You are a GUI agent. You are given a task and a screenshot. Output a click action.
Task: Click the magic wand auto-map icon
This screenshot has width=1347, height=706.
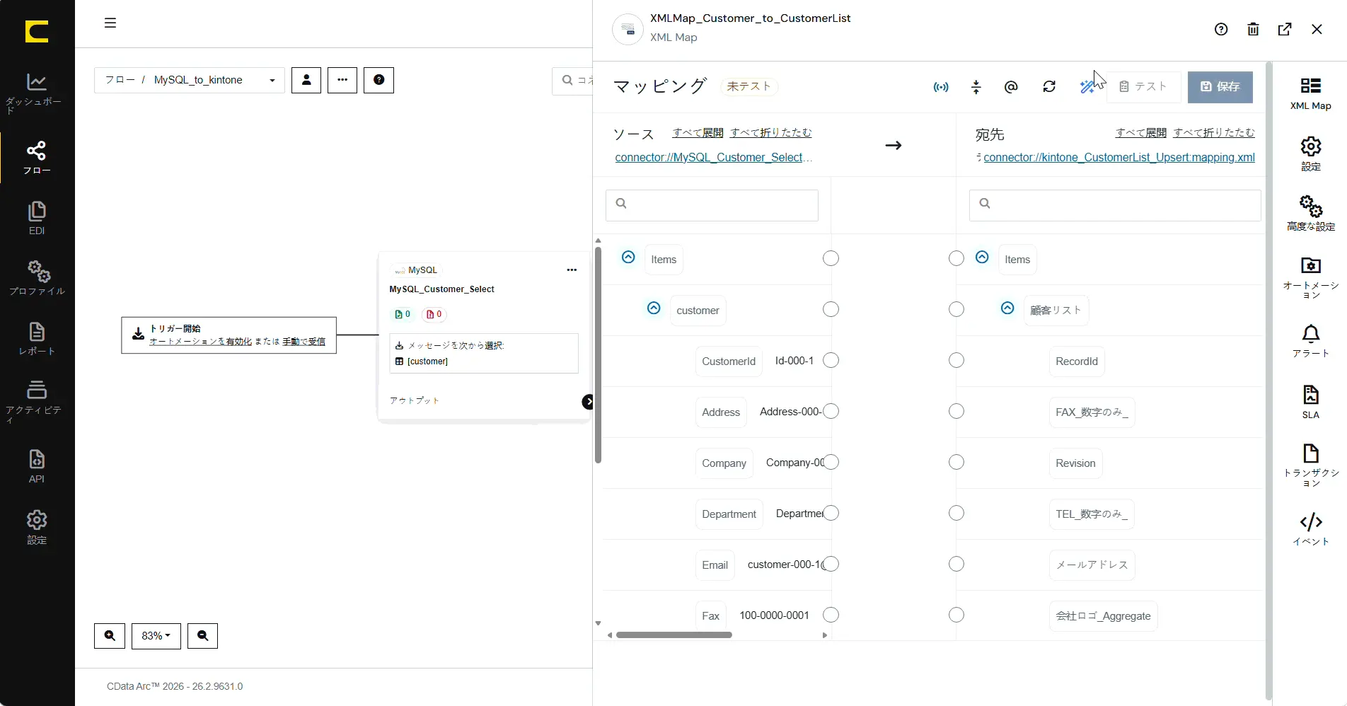pos(1087,86)
